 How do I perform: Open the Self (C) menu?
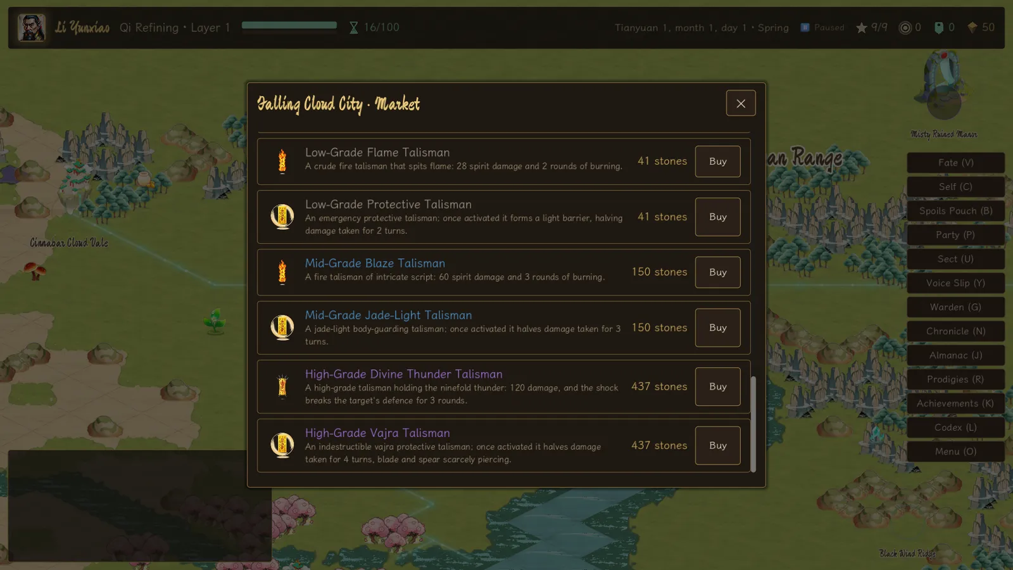(x=956, y=187)
